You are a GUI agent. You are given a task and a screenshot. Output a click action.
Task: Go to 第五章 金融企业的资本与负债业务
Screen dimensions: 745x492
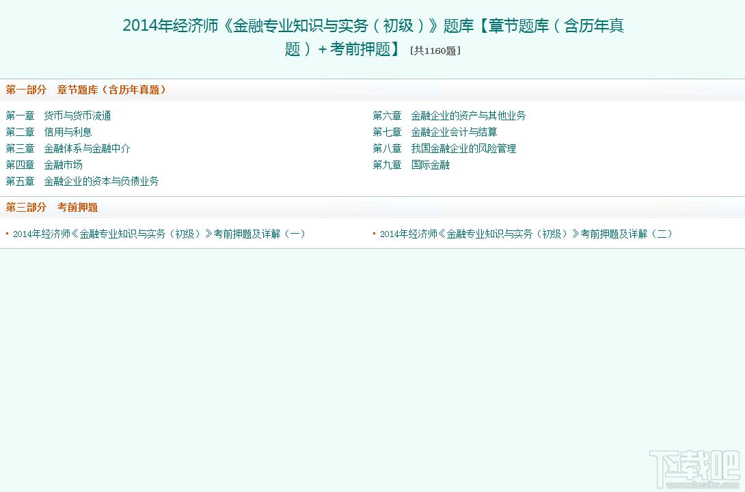(82, 181)
